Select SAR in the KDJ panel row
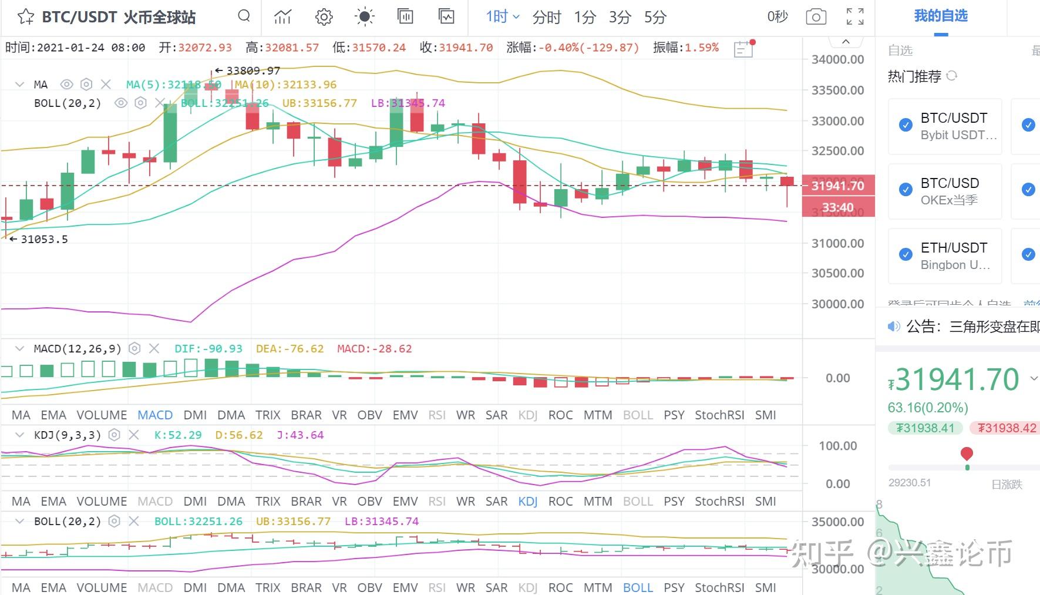 pos(496,502)
